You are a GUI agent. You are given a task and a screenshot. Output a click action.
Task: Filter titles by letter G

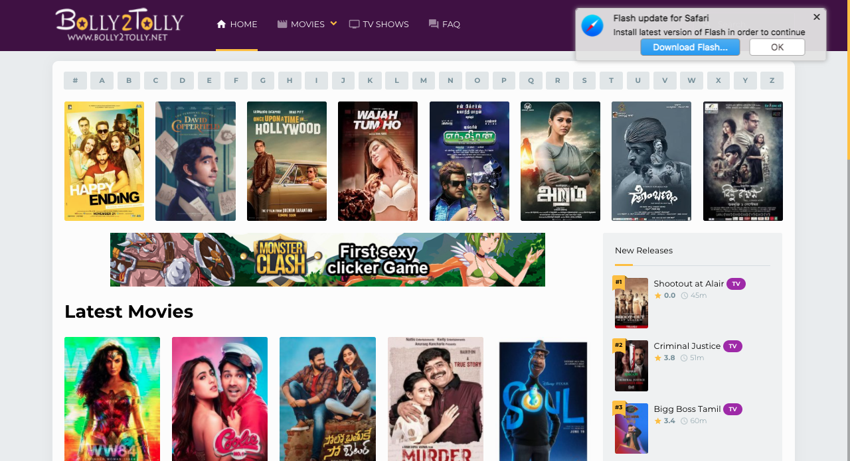click(x=262, y=80)
